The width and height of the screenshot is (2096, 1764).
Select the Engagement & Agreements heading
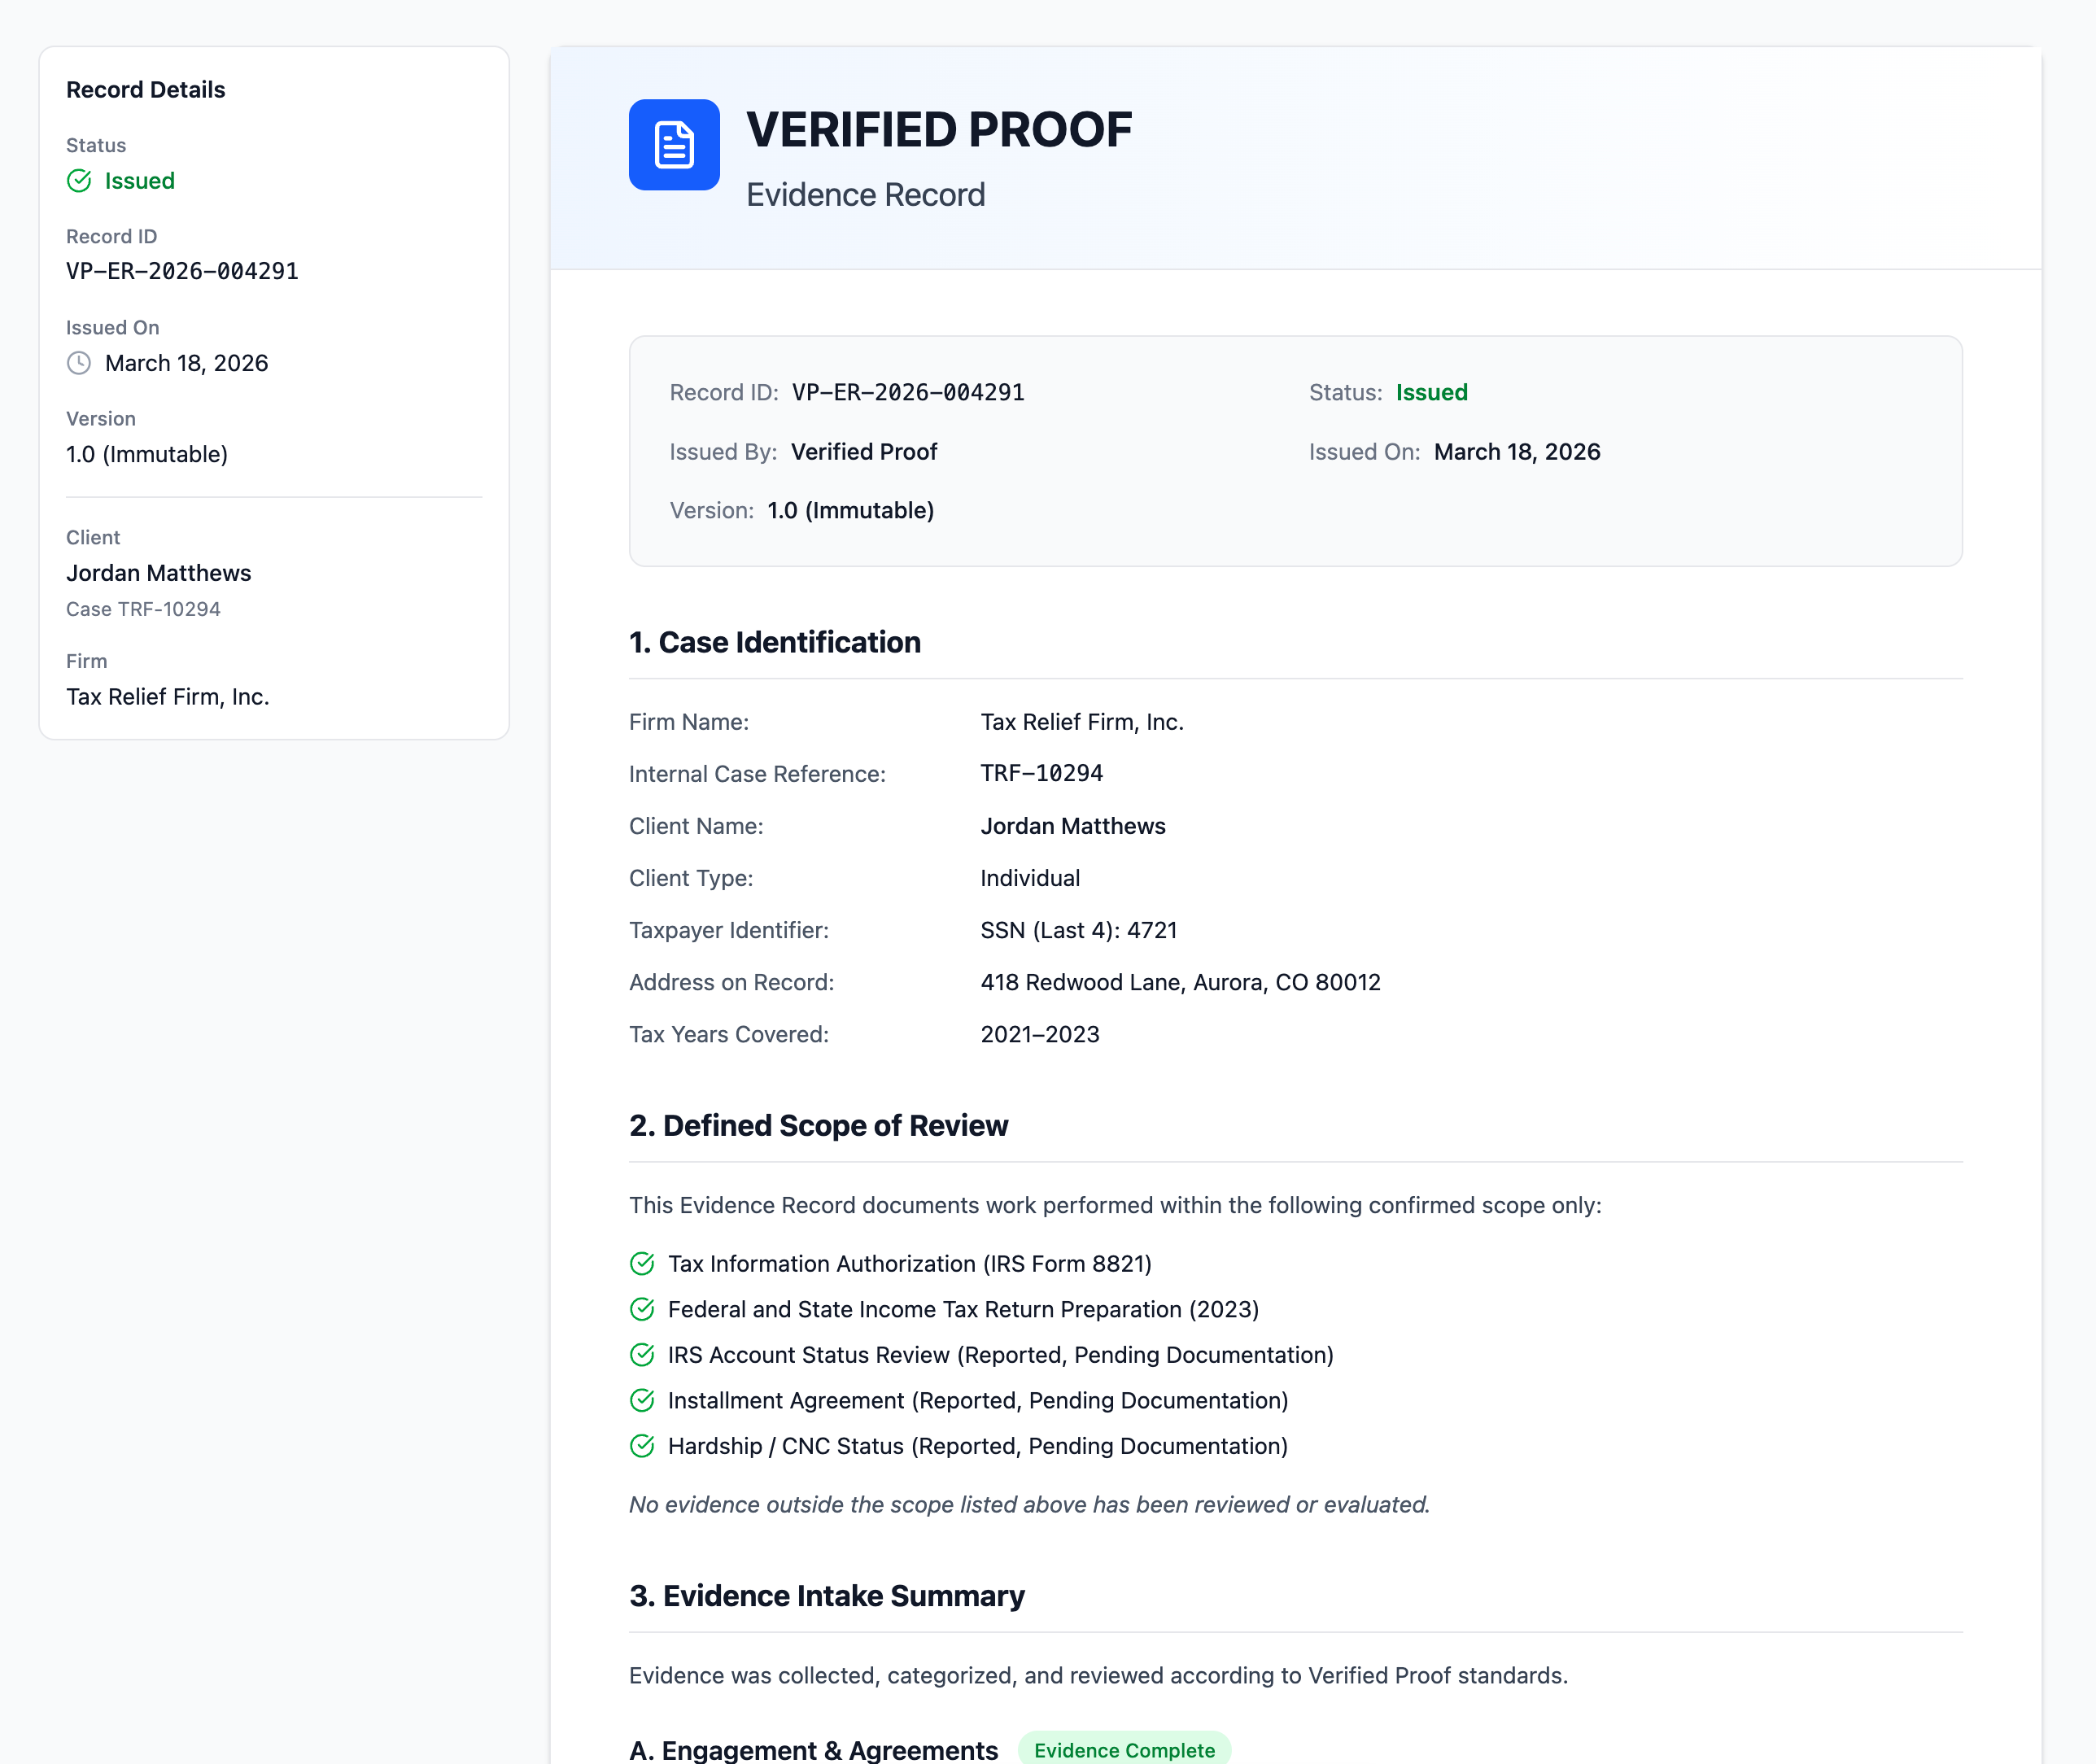(x=811, y=1749)
